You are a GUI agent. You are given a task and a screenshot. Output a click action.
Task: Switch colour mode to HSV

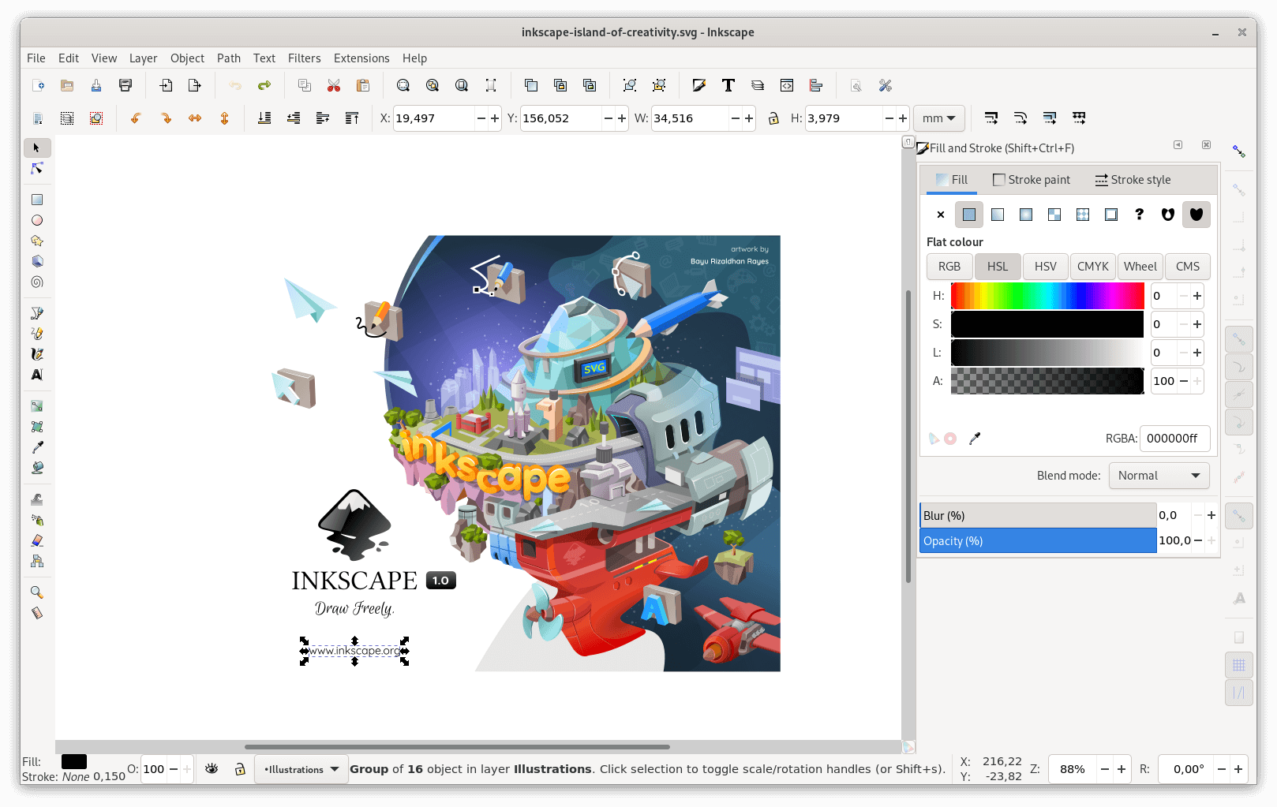pyautogui.click(x=1045, y=267)
